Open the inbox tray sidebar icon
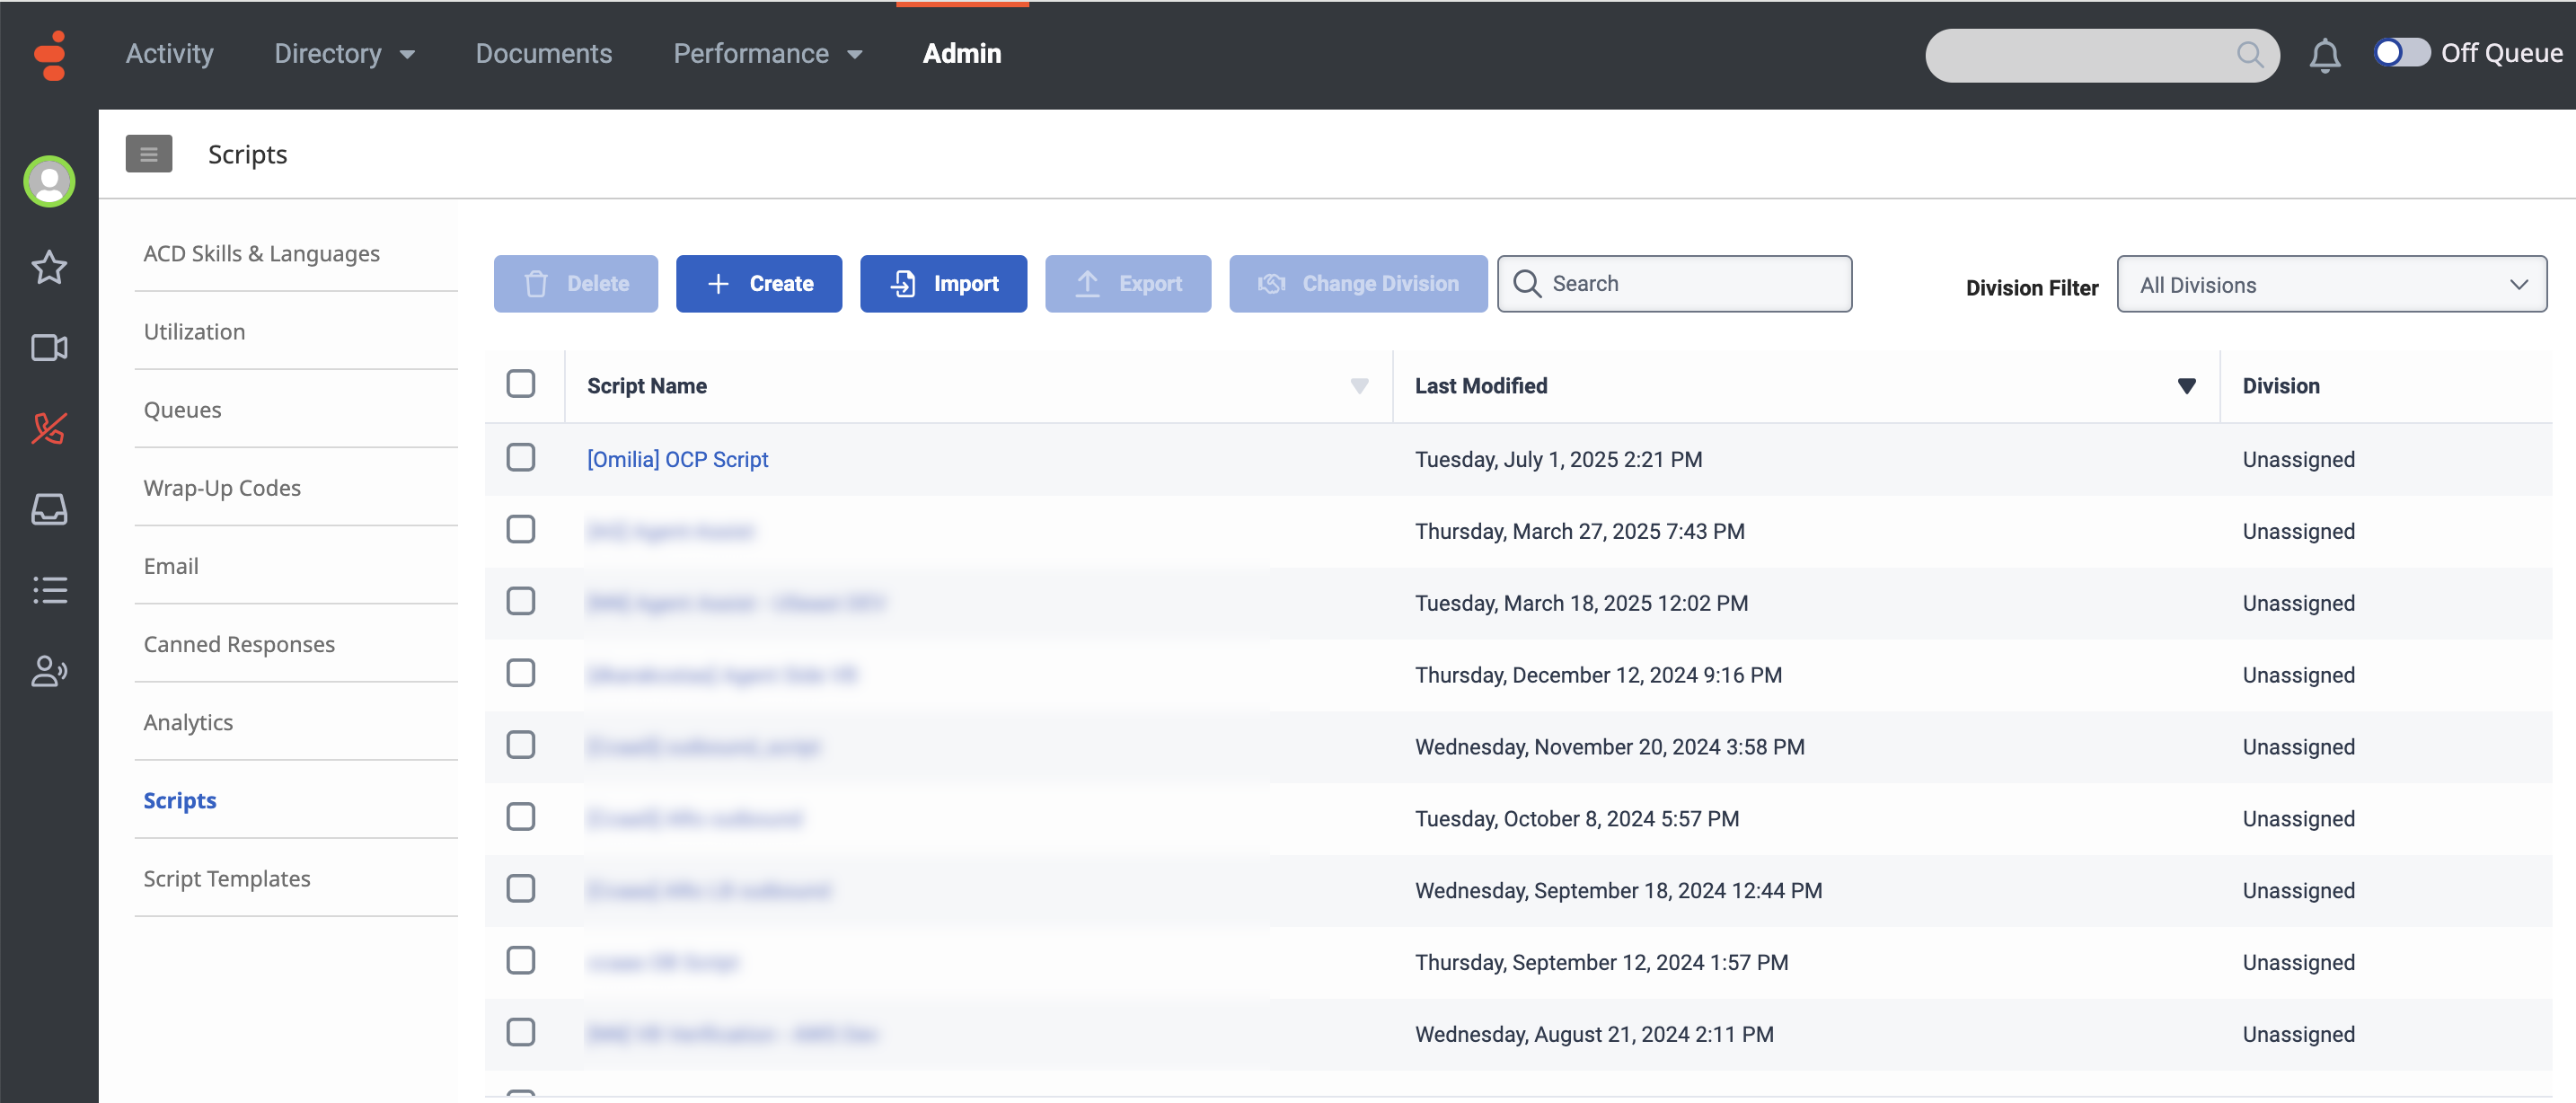The image size is (2576, 1103). [x=49, y=509]
